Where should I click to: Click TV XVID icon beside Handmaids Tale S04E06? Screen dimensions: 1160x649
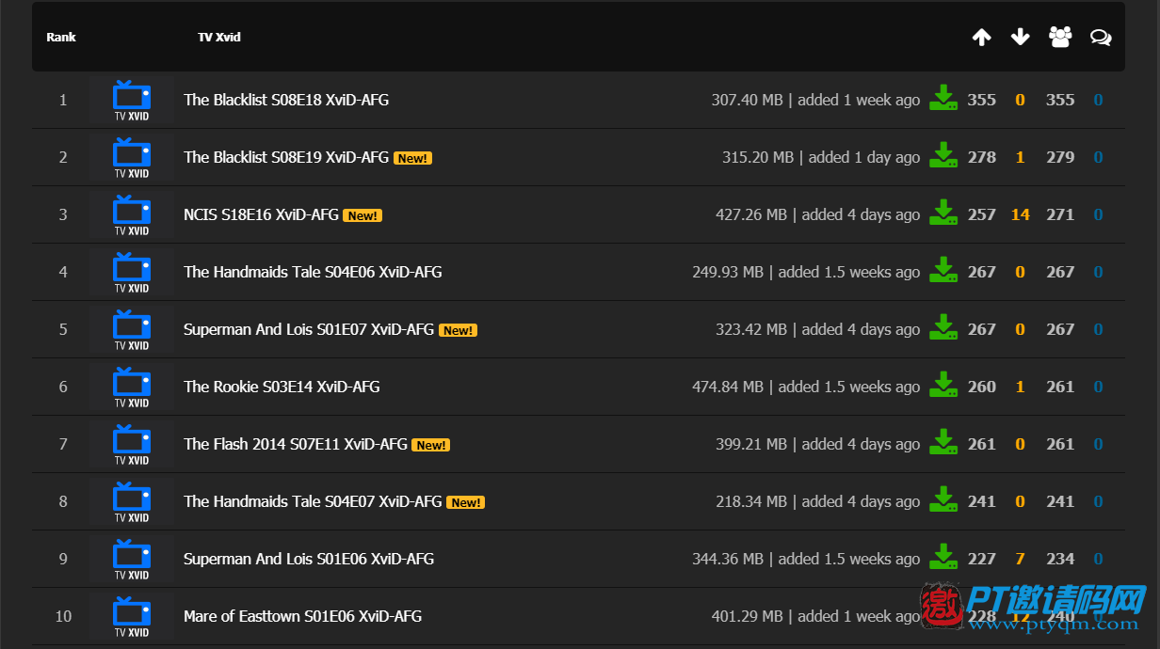pyautogui.click(x=132, y=272)
